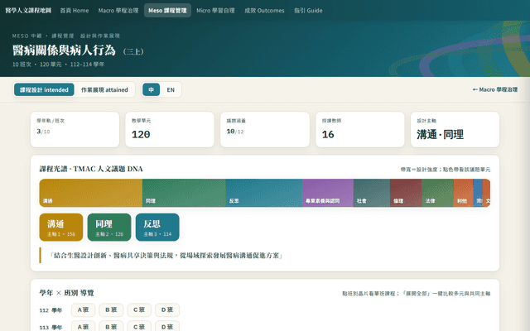Switch to 課程設計 intended view
Image resolution: width=530 pixels, height=331 pixels.
click(x=44, y=90)
